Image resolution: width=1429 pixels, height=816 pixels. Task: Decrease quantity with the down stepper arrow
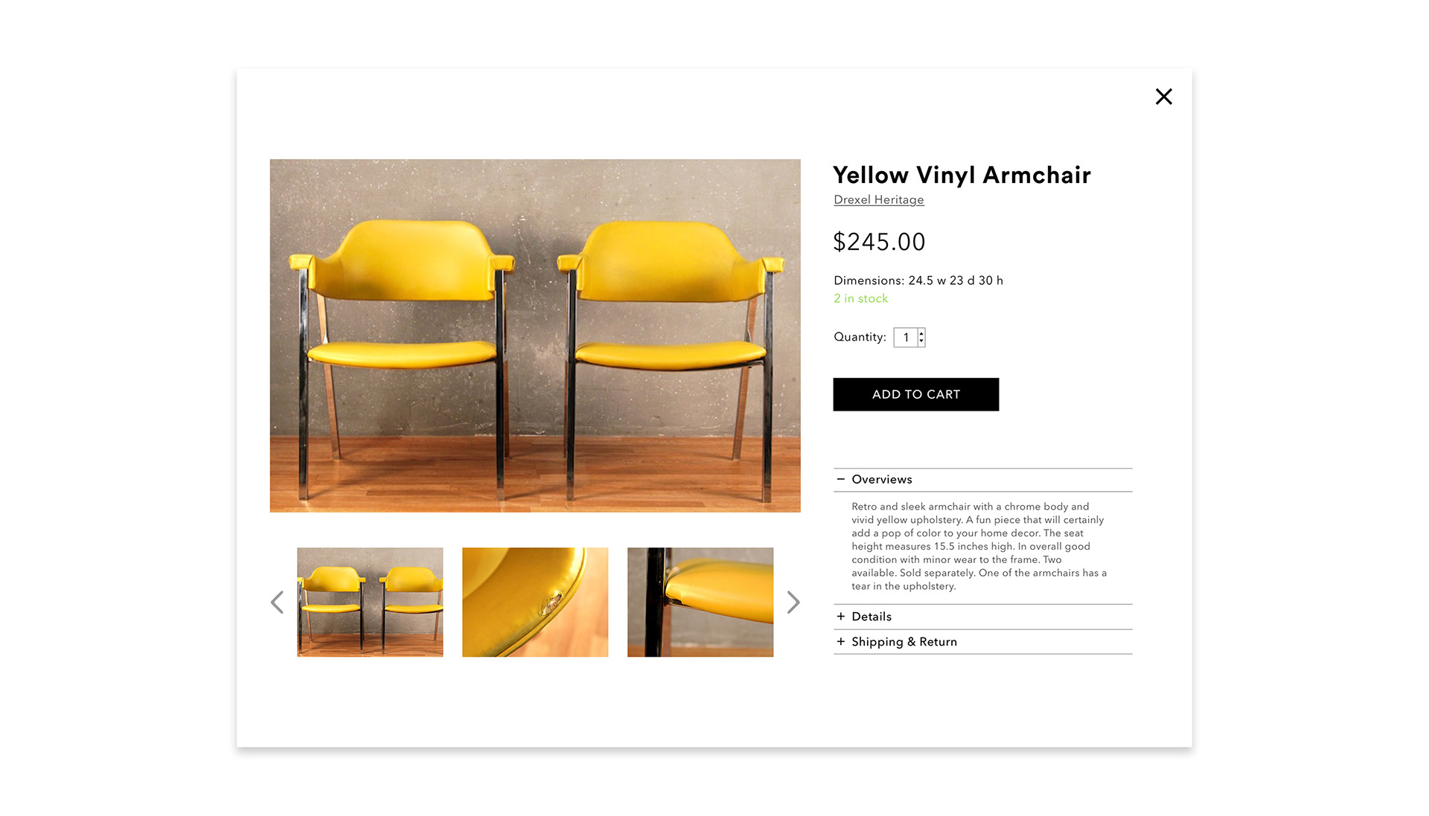(x=921, y=341)
